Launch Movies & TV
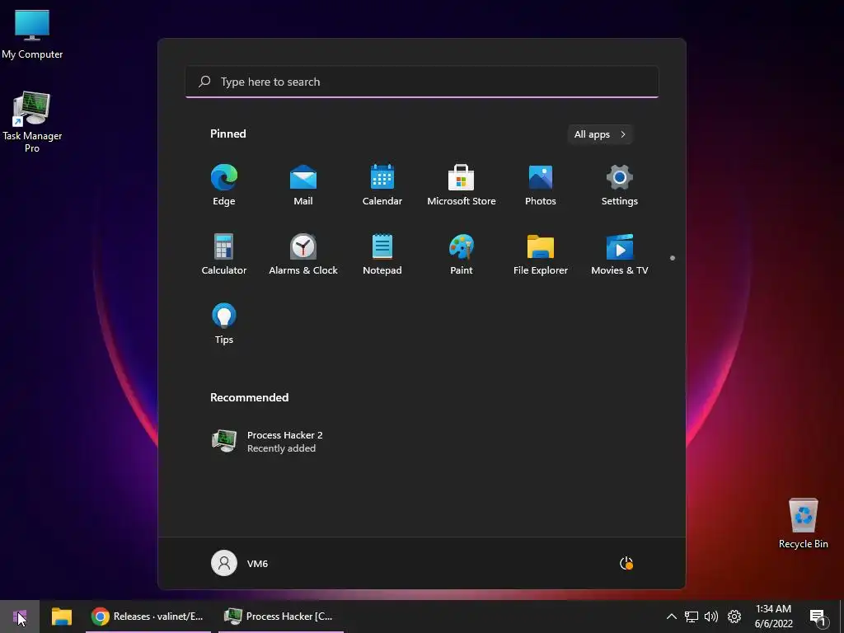This screenshot has height=633, width=844. pos(620,255)
